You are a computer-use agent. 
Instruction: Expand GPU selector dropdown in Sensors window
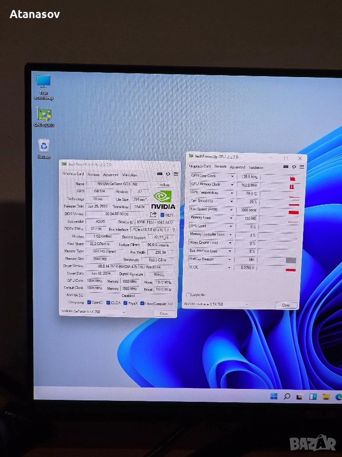[x=247, y=304]
